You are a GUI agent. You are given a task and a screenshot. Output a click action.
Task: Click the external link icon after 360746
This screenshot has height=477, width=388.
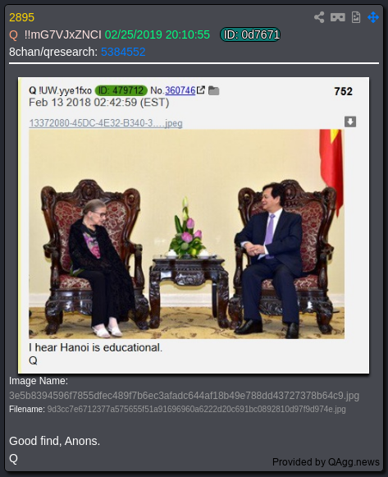(x=200, y=90)
